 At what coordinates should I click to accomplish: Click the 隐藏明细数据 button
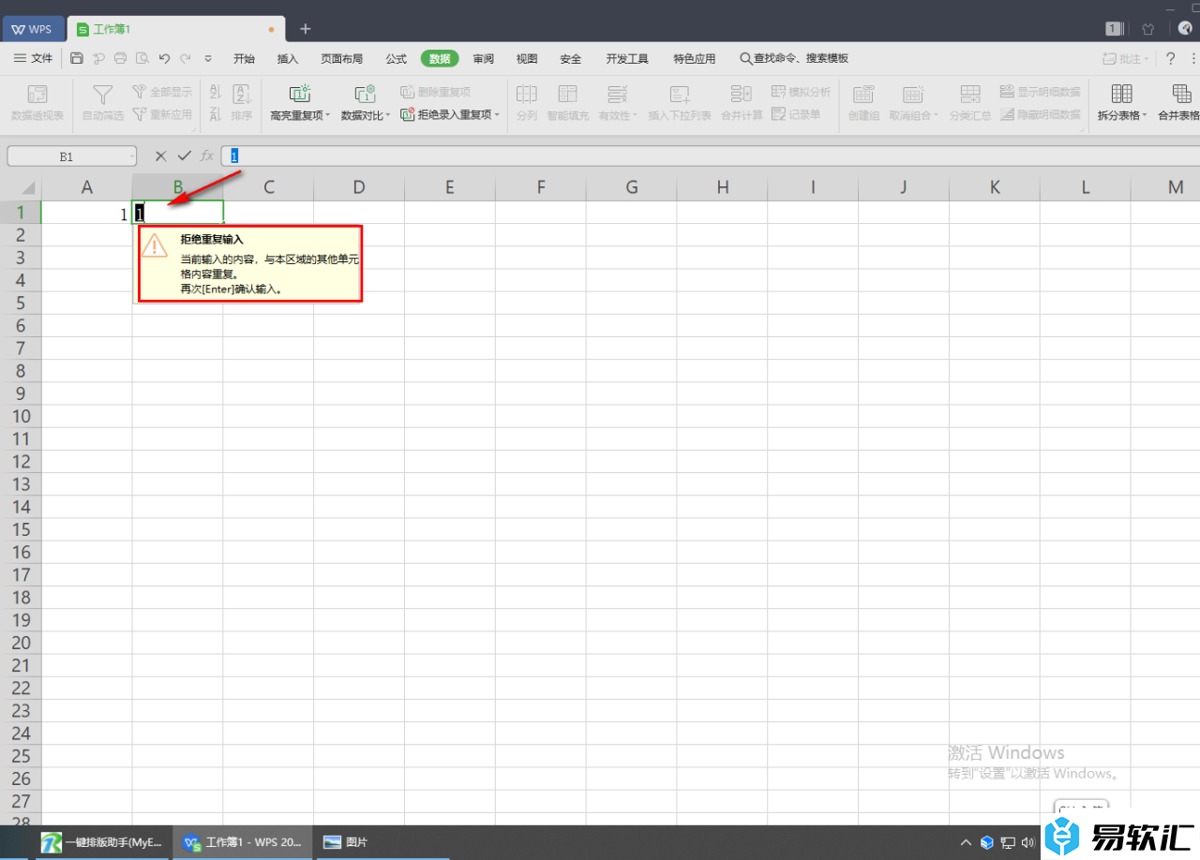pyautogui.click(x=1040, y=114)
